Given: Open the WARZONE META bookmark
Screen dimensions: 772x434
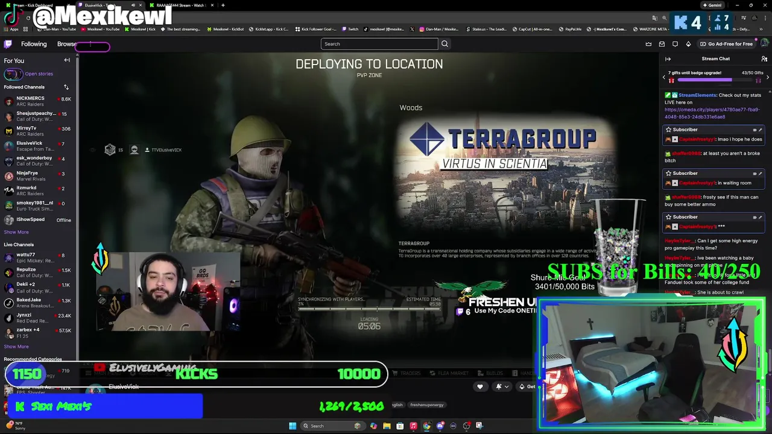Looking at the screenshot, I should click(651, 29).
